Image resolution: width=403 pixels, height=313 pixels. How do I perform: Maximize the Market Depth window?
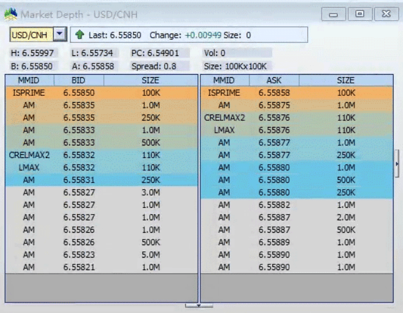(x=359, y=14)
